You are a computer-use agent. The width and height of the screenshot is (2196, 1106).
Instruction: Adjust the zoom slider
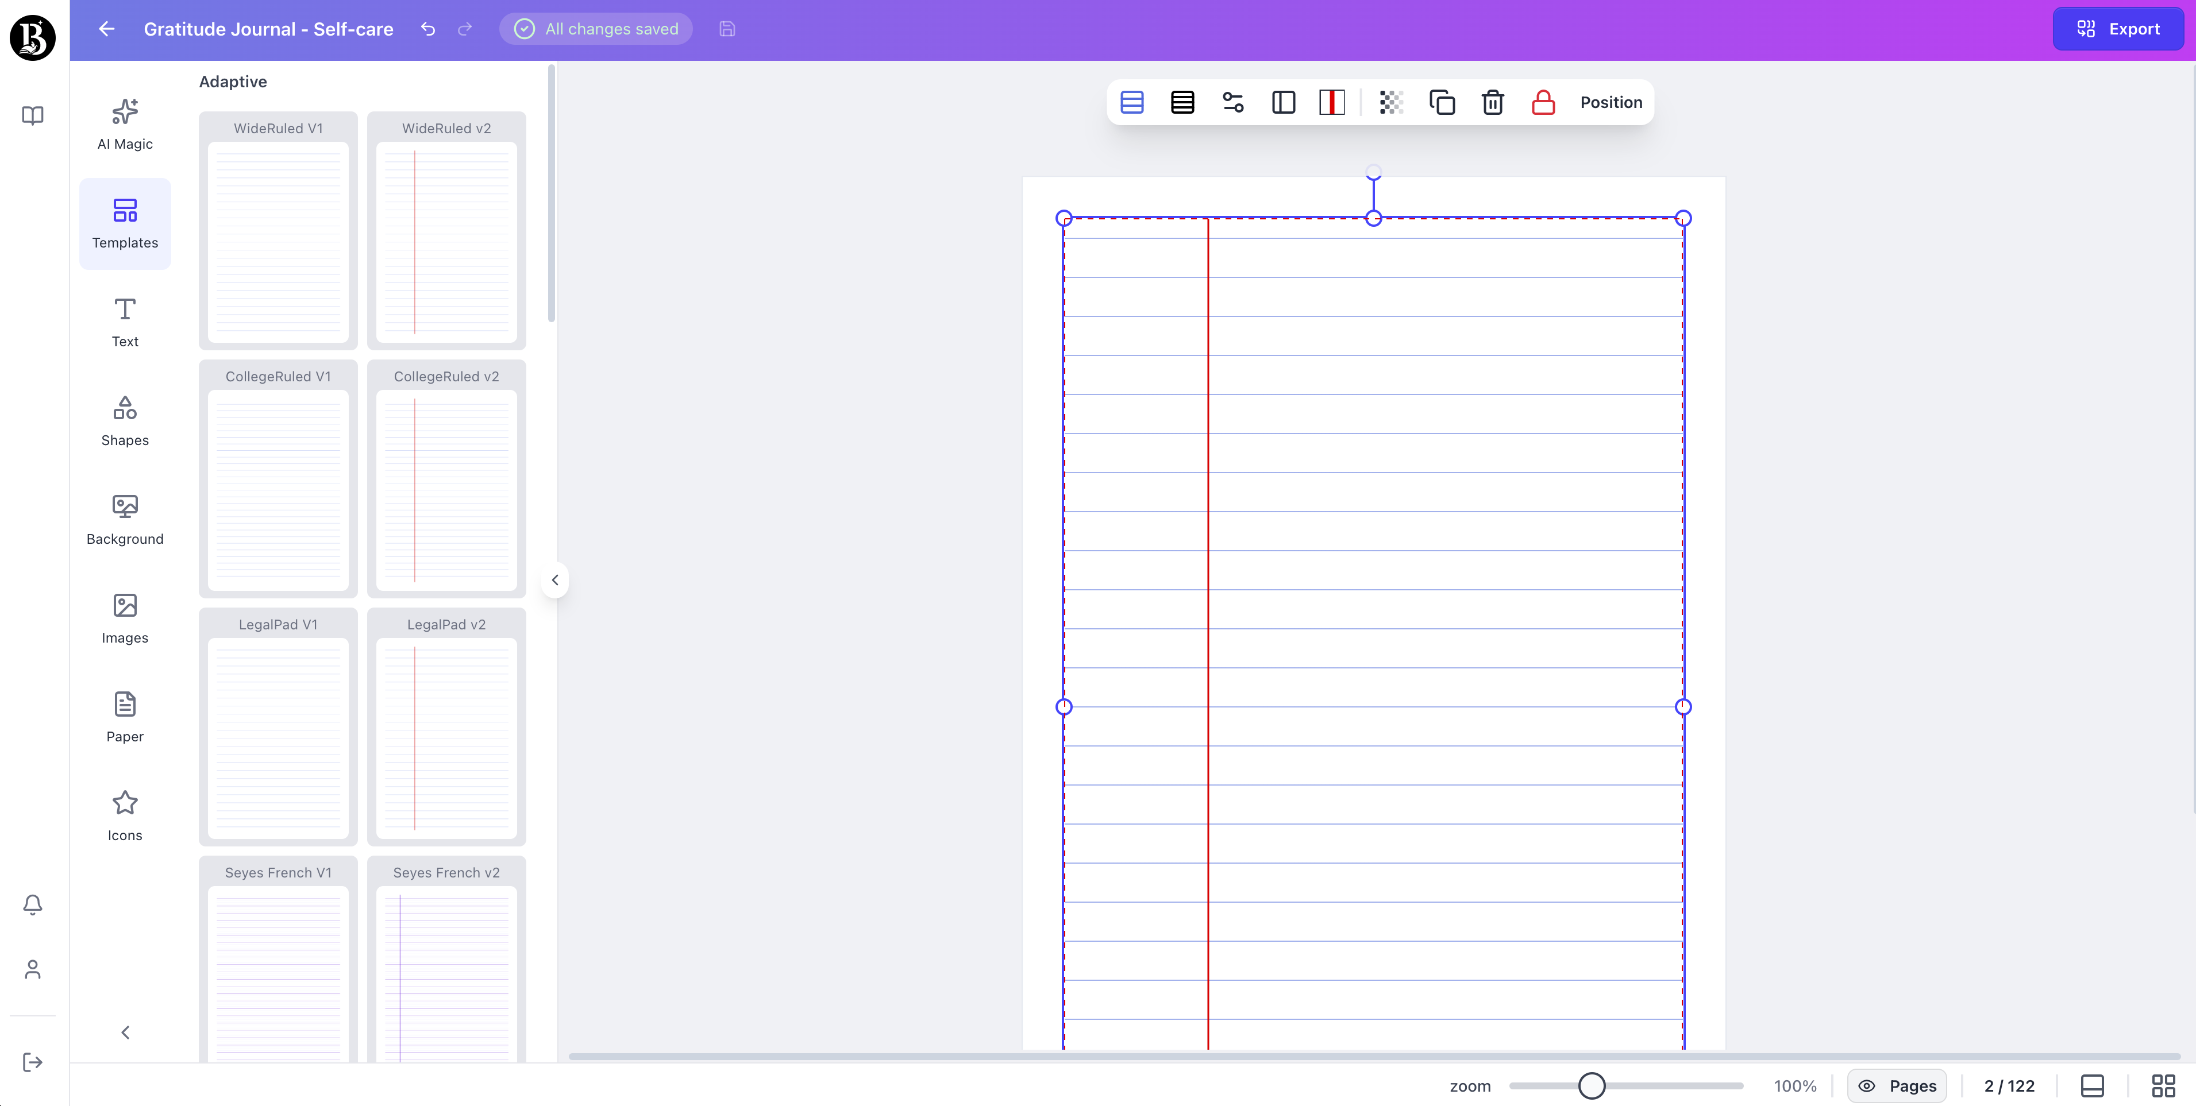pos(1593,1085)
